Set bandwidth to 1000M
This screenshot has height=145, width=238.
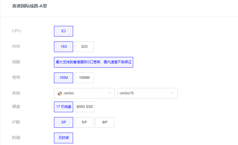click(x=84, y=78)
